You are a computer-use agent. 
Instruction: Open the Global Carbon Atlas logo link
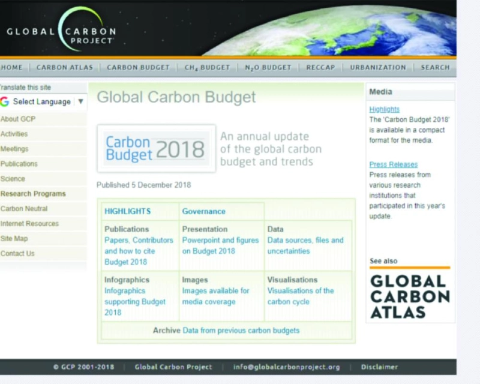(410, 296)
